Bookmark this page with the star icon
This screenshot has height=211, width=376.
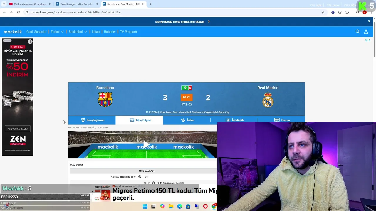(323, 12)
